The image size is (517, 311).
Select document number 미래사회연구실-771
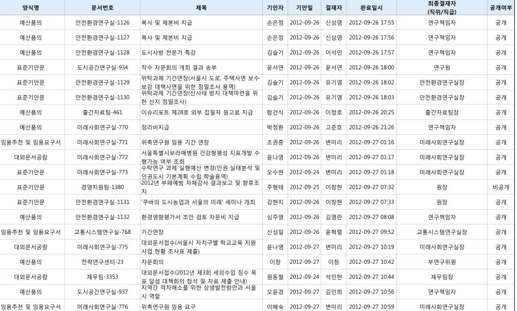[x=102, y=143]
